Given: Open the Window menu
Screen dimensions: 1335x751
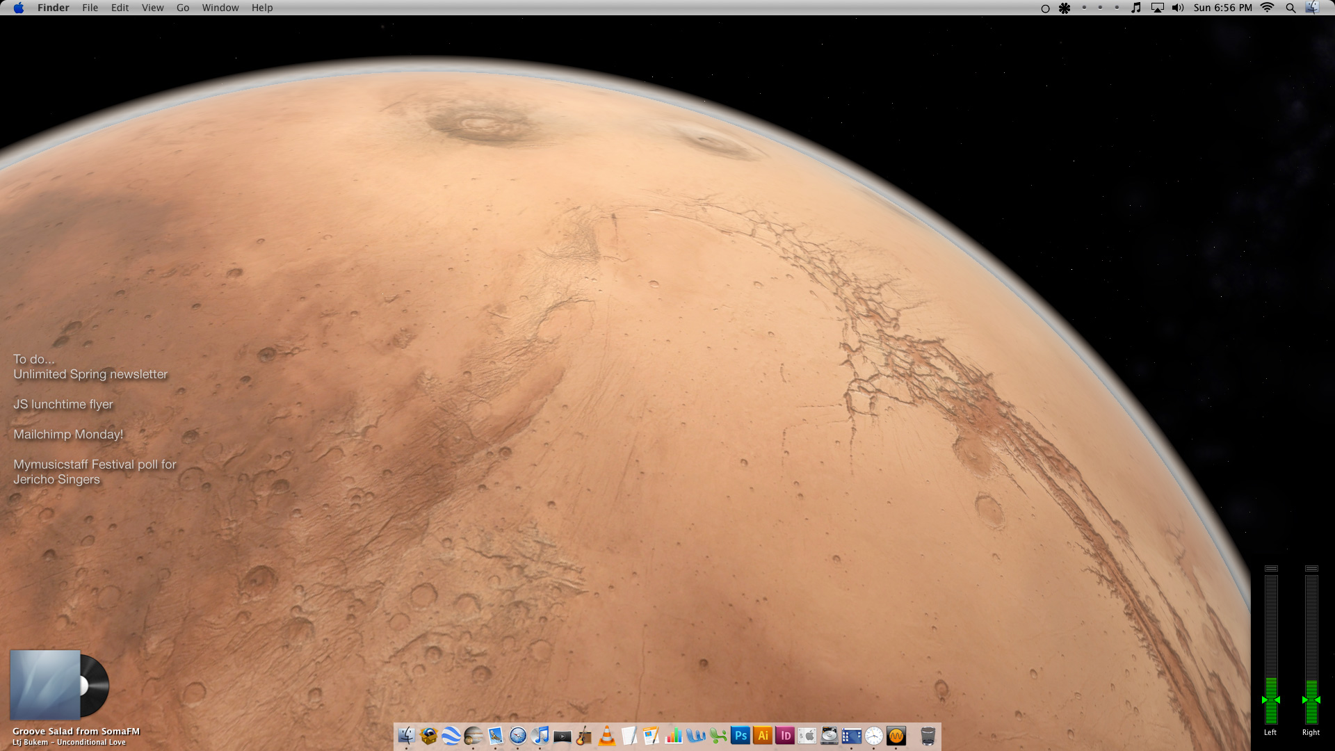Looking at the screenshot, I should (220, 8).
